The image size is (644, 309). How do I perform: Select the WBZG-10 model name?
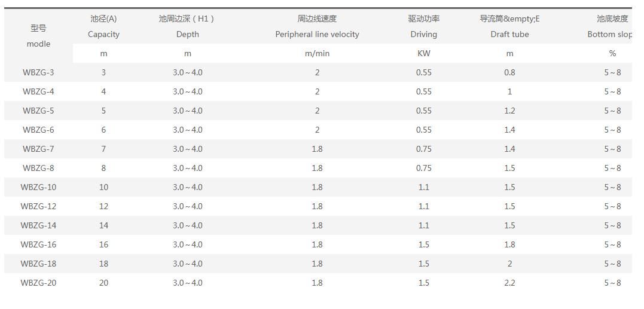click(38, 187)
